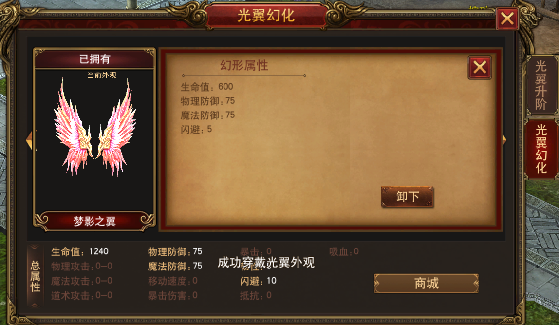Click the 成功穿戴光翼外观 notification text
This screenshot has height=325, width=559.
266,263
